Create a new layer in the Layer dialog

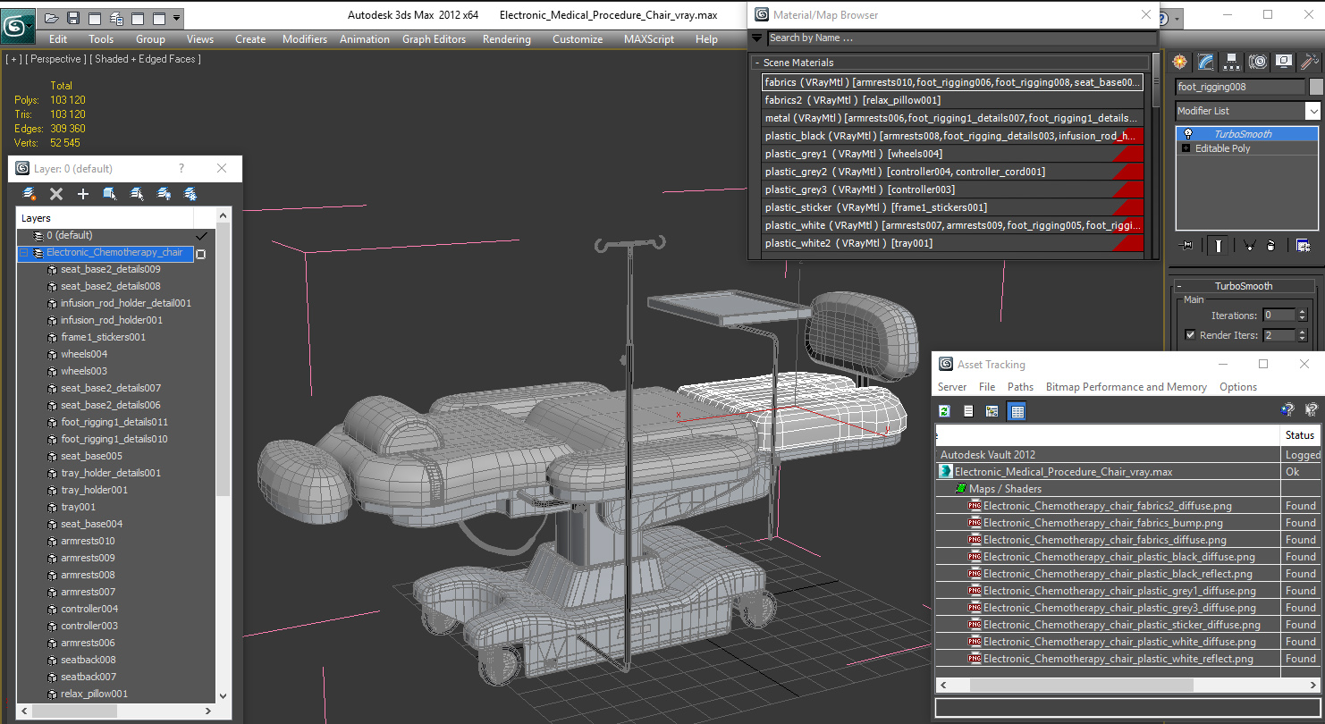(30, 194)
